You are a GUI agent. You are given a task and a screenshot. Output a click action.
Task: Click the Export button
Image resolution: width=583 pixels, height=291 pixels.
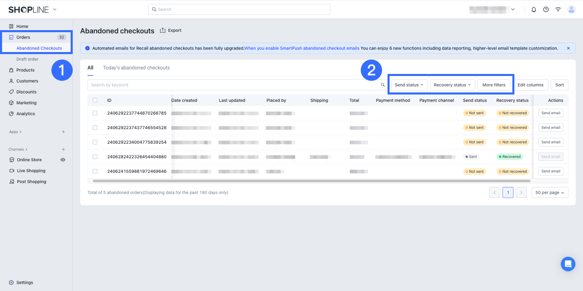pyautogui.click(x=171, y=30)
